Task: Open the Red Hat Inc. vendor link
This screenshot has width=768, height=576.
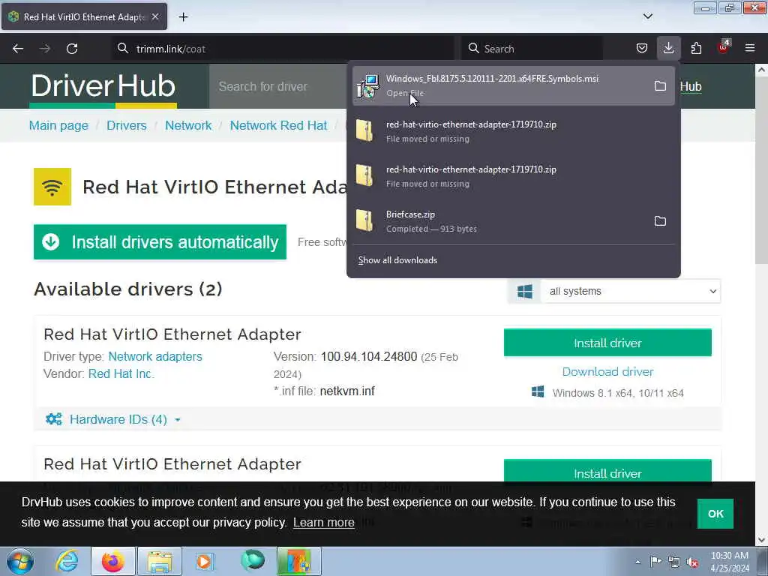Action: (x=121, y=373)
